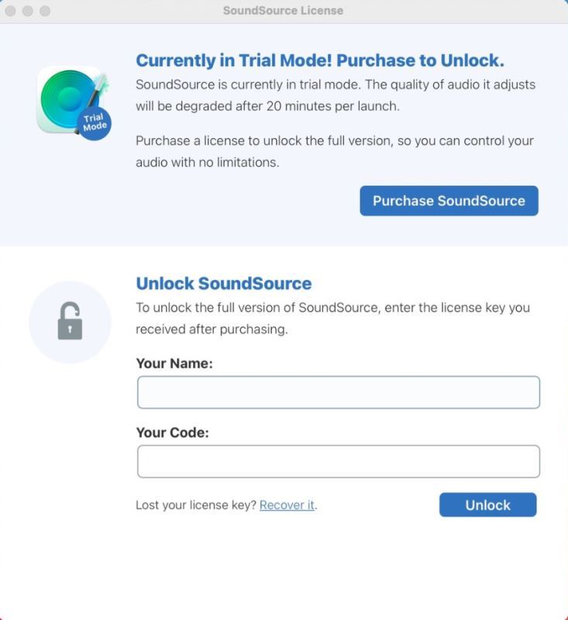
Task: Click the Unlock SoundSource heading
Action: (x=224, y=284)
